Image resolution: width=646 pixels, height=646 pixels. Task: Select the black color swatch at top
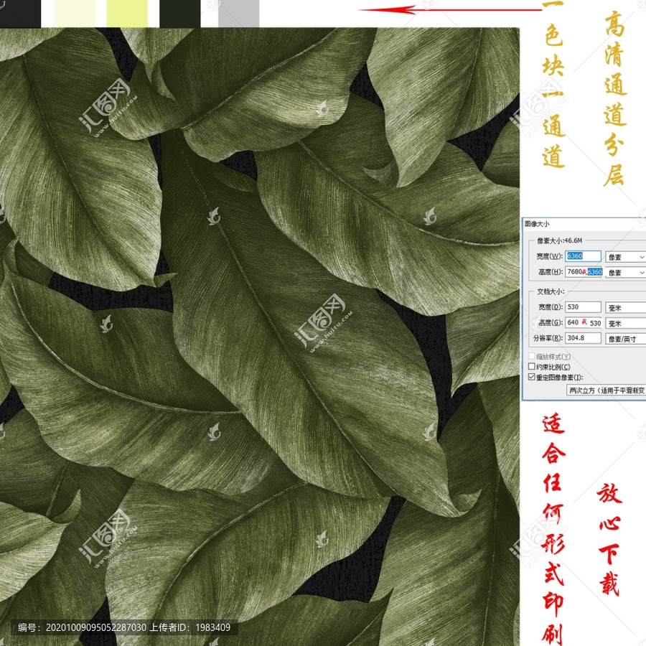pyautogui.click(x=20, y=13)
